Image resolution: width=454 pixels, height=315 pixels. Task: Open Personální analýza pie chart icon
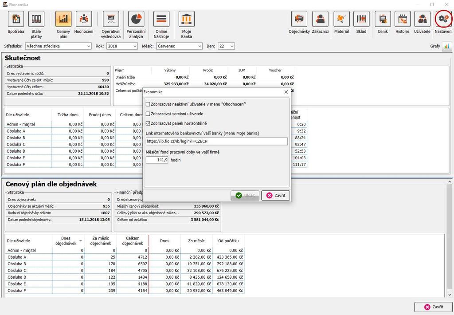(136, 19)
